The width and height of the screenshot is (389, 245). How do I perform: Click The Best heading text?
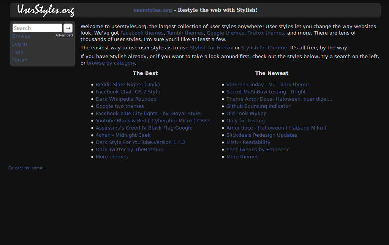click(145, 73)
